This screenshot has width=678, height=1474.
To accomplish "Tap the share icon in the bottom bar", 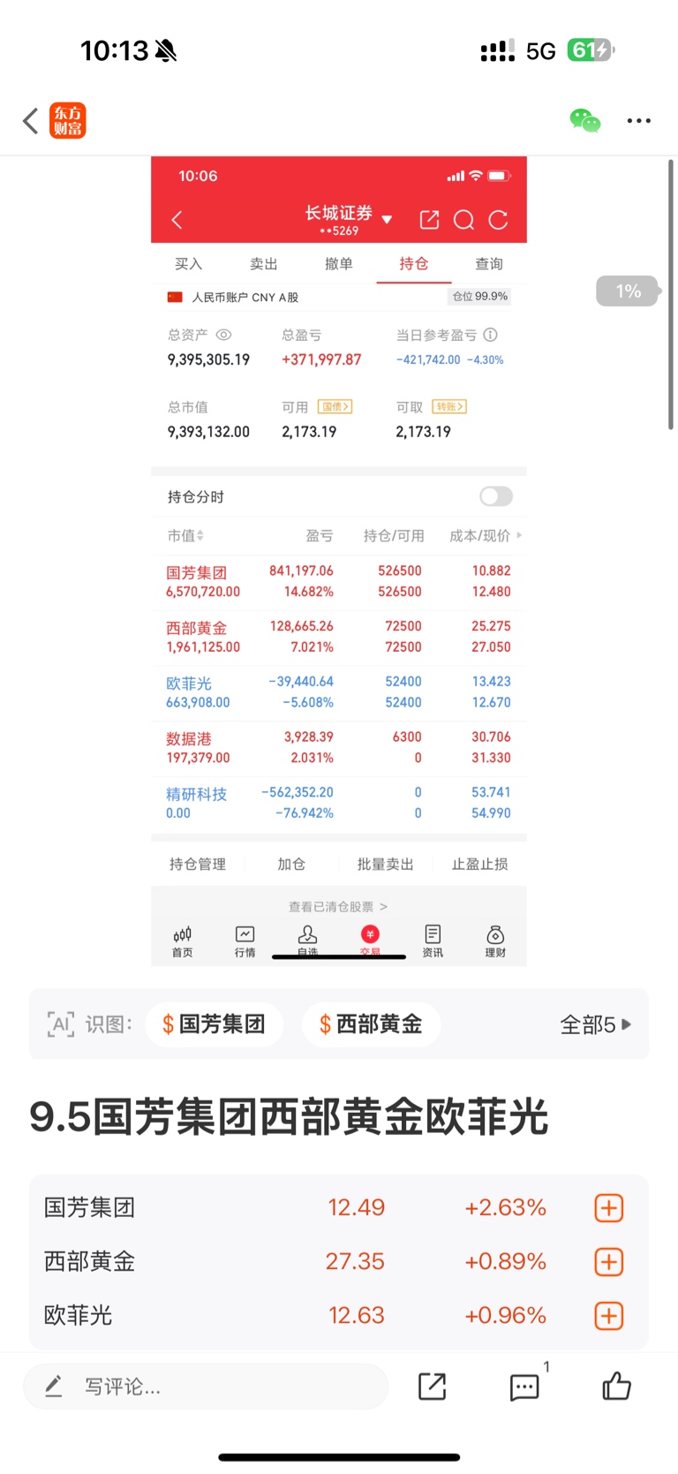I will pos(432,1387).
